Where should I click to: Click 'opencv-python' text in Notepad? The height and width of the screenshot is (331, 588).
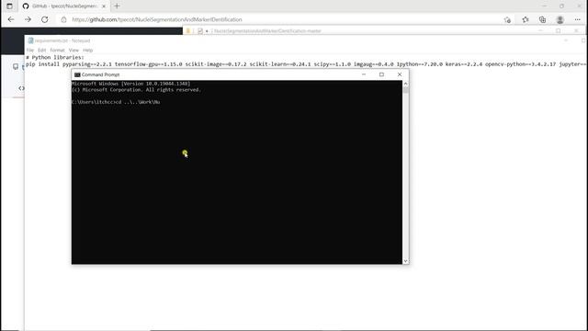[x=505, y=64]
